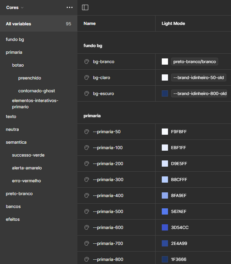This screenshot has height=264, width=231.
Task: Open the three-dots collection options menu
Action: coord(70,7)
